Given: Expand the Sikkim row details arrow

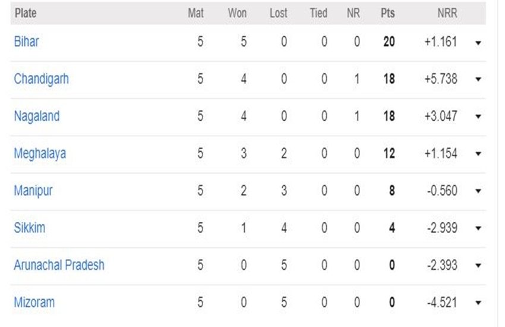Looking at the screenshot, I should 478,228.
